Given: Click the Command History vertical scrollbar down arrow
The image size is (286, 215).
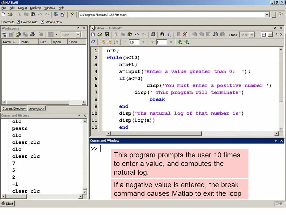Looking at the screenshot, I should pos(85,192).
